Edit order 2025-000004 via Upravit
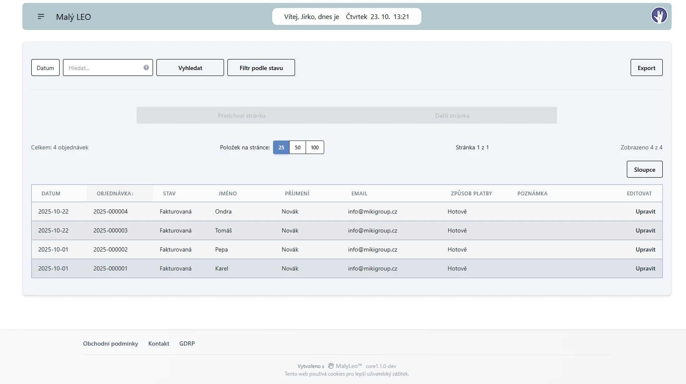The image size is (686, 384). click(645, 211)
